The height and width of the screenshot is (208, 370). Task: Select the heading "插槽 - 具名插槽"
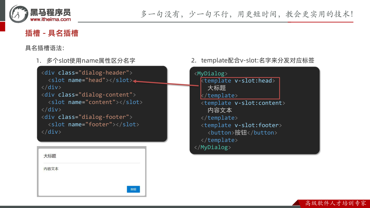(52, 33)
